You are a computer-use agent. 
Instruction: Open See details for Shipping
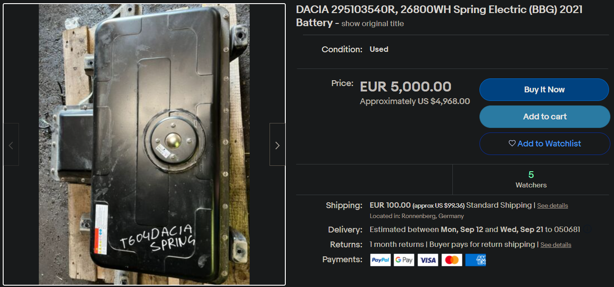(x=553, y=205)
